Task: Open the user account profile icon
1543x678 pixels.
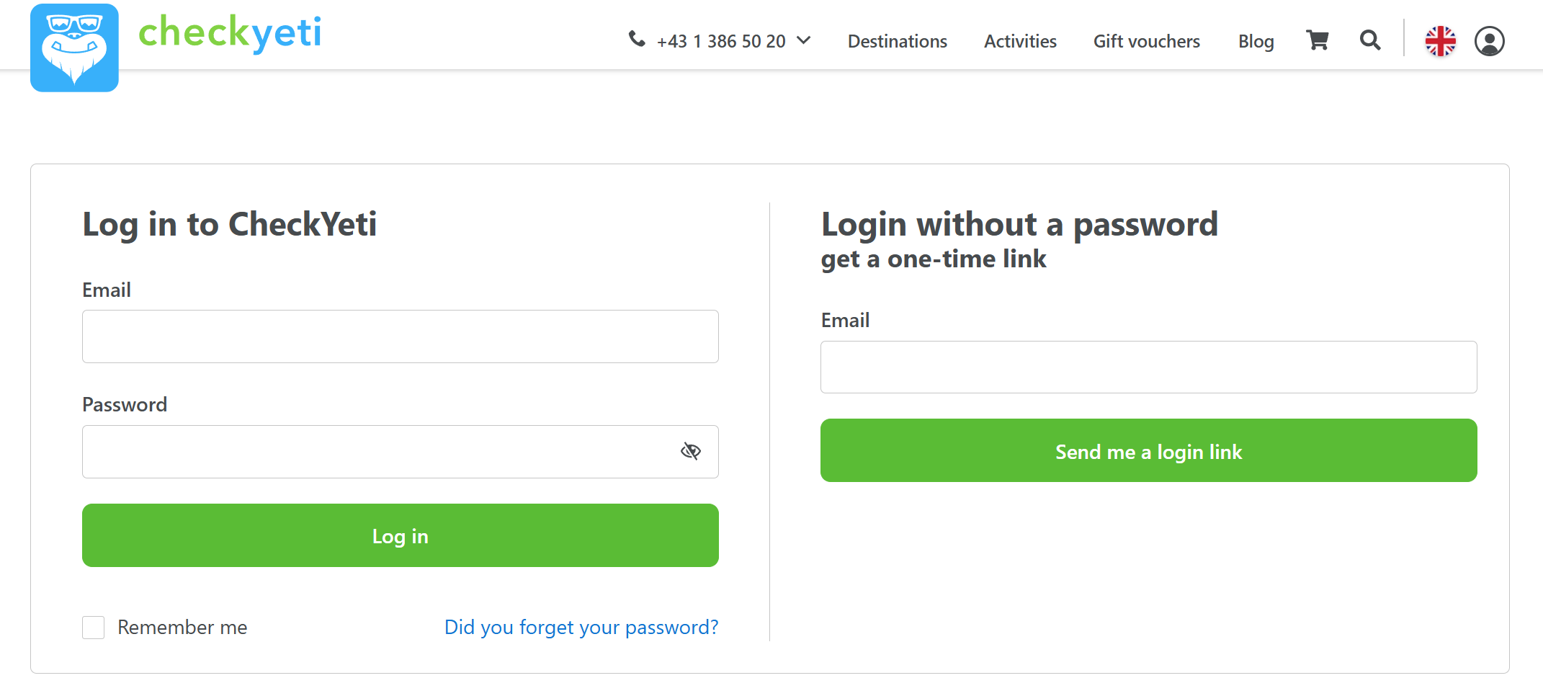Action: 1490,41
